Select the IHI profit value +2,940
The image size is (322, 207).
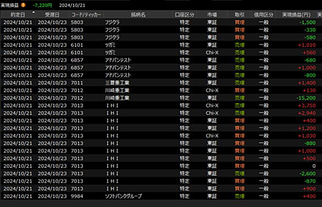click(307, 113)
